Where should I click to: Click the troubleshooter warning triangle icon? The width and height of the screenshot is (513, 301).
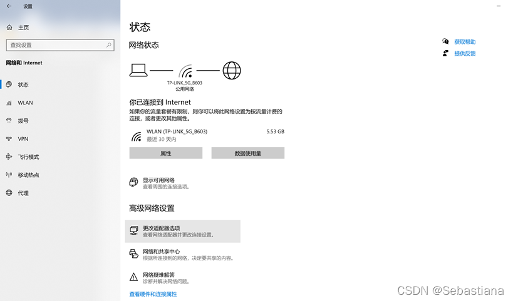[133, 277]
